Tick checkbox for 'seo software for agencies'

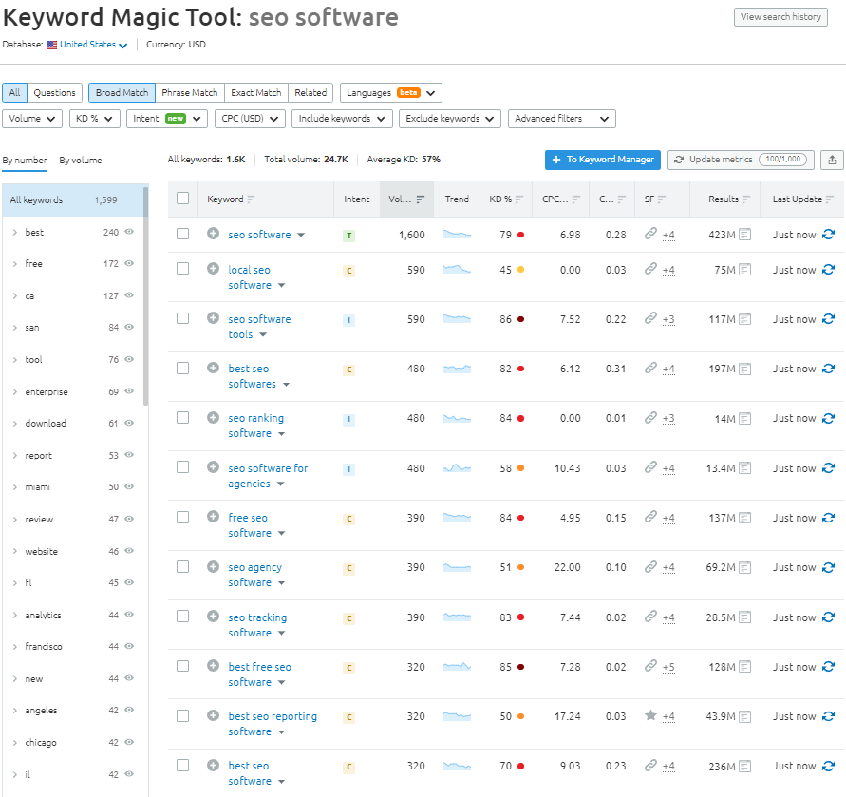183,467
